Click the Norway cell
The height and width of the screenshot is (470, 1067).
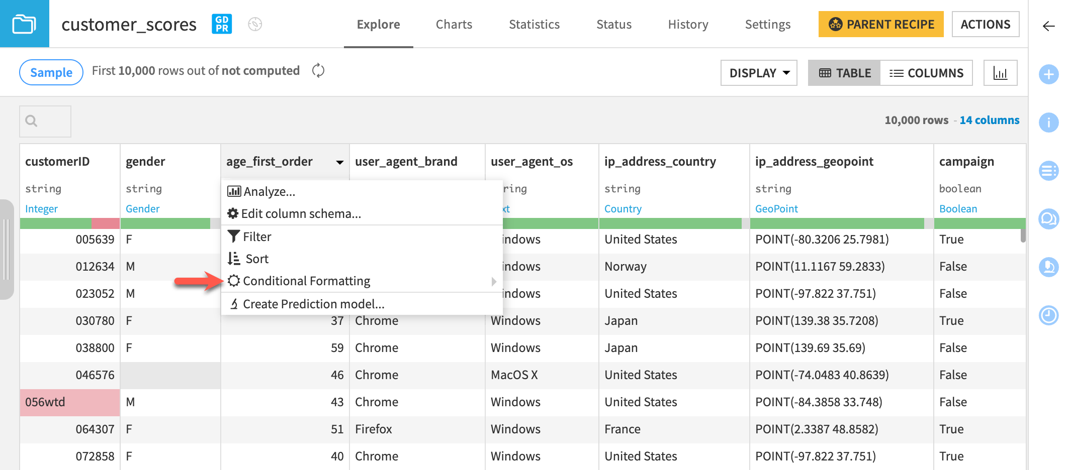pyautogui.click(x=674, y=267)
